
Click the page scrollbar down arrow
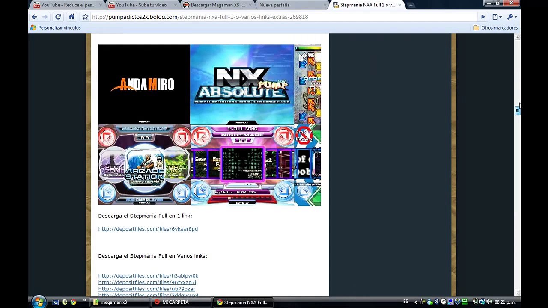coord(517,293)
